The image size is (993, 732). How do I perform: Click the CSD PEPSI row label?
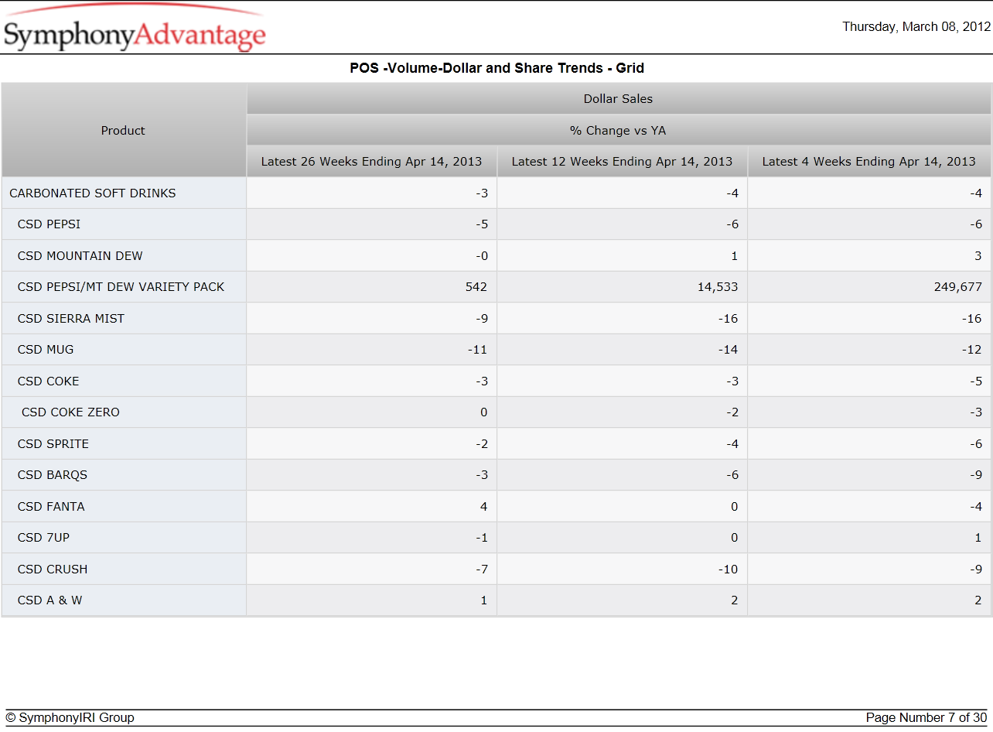coord(49,224)
